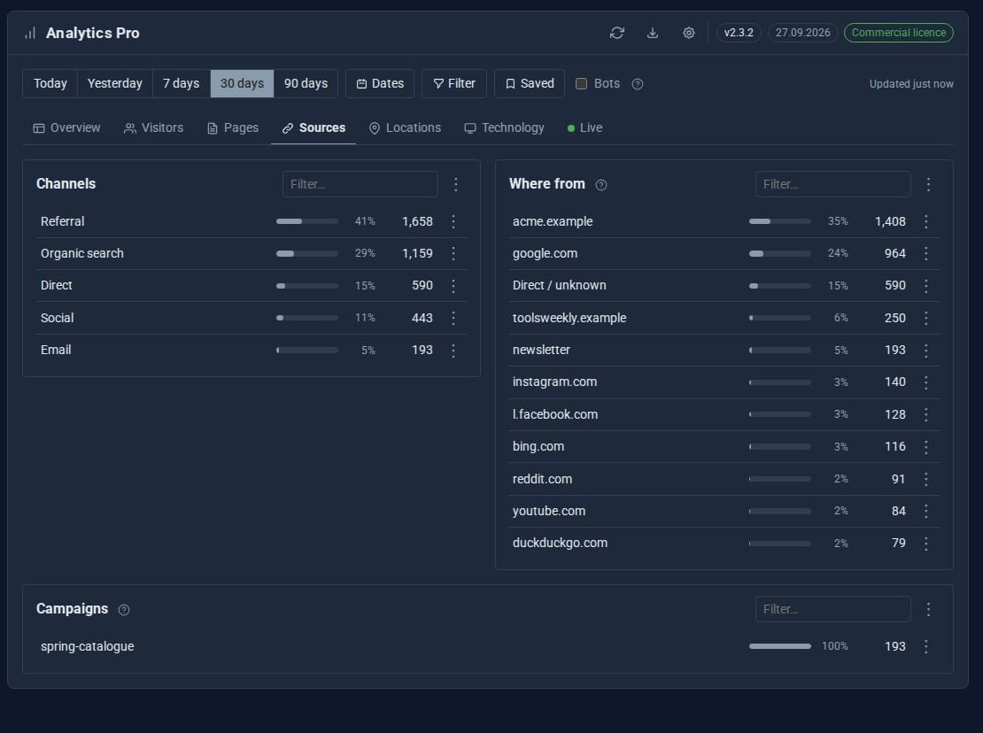Switch to the Overview tab
Image resolution: width=983 pixels, height=733 pixels.
pyautogui.click(x=66, y=127)
